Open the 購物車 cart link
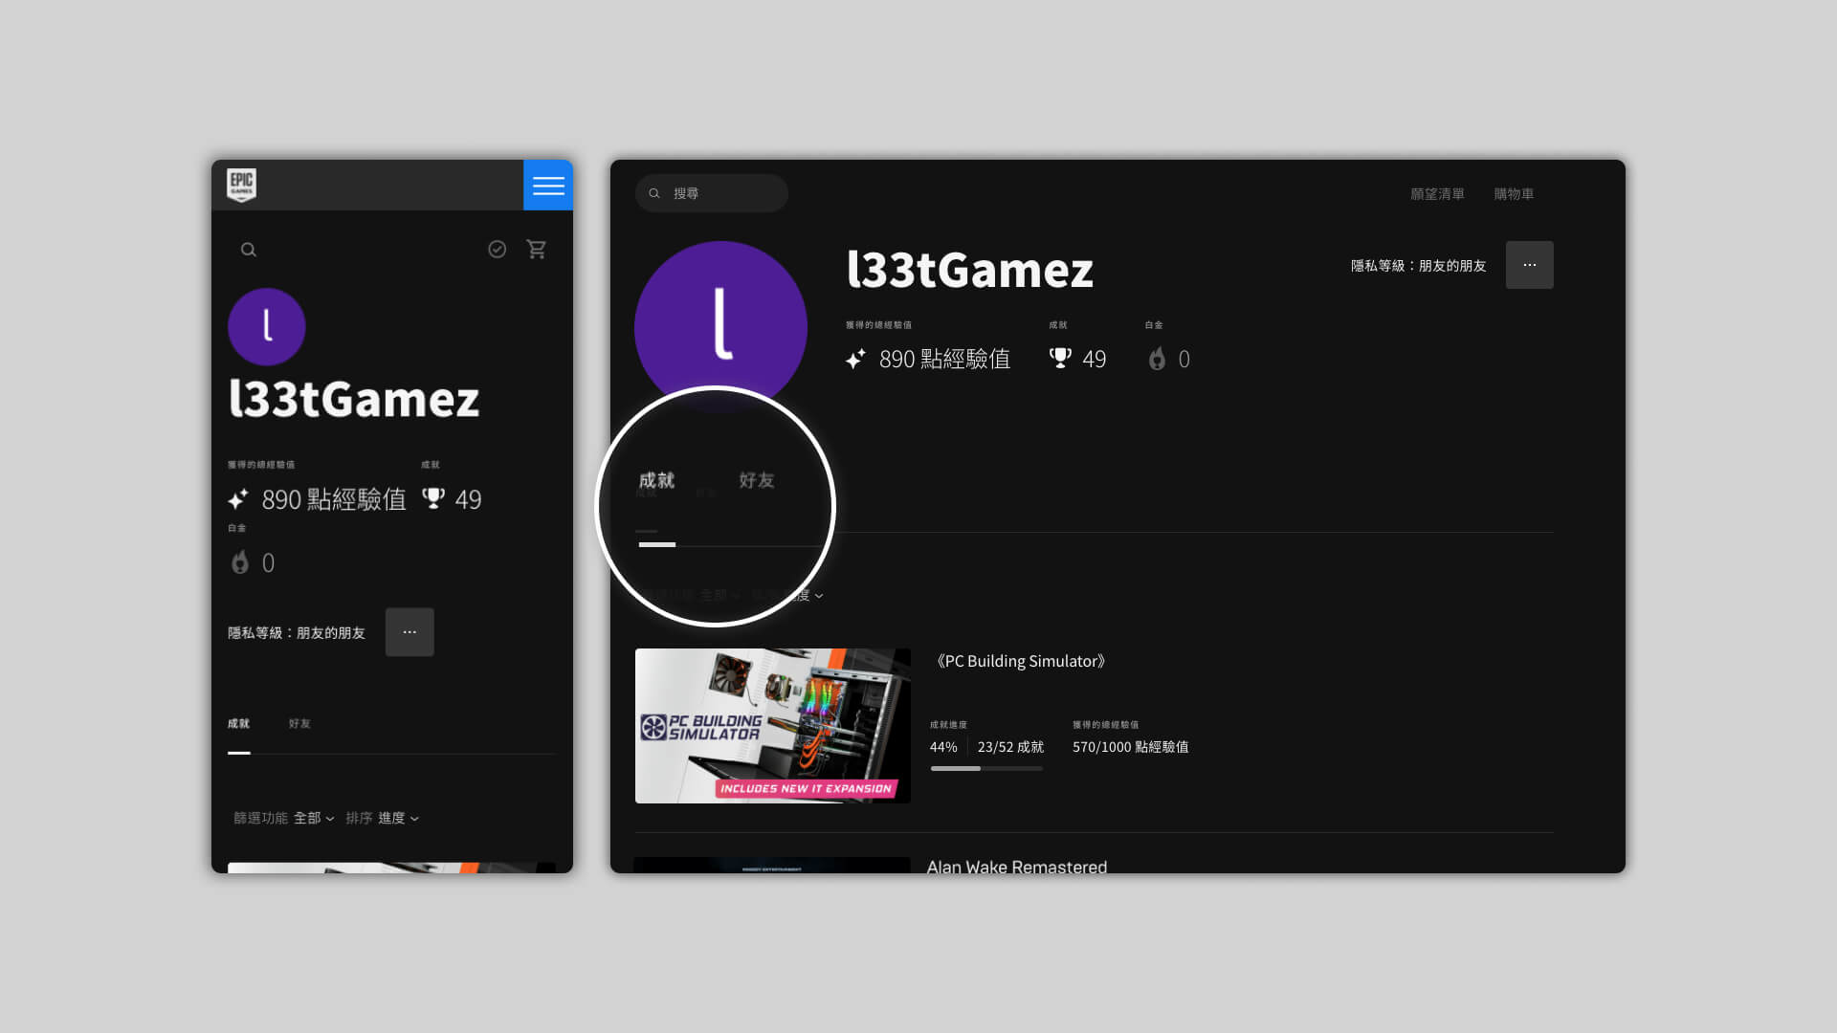Image resolution: width=1837 pixels, height=1033 pixels. [1514, 194]
